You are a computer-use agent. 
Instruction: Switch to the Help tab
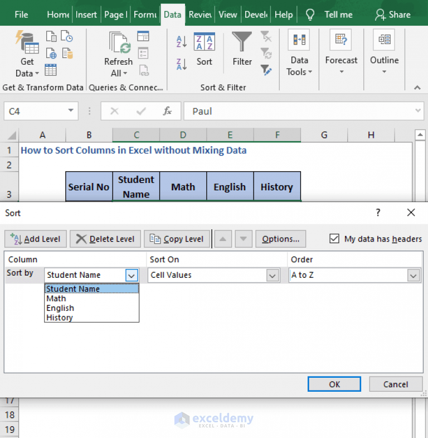(x=284, y=15)
